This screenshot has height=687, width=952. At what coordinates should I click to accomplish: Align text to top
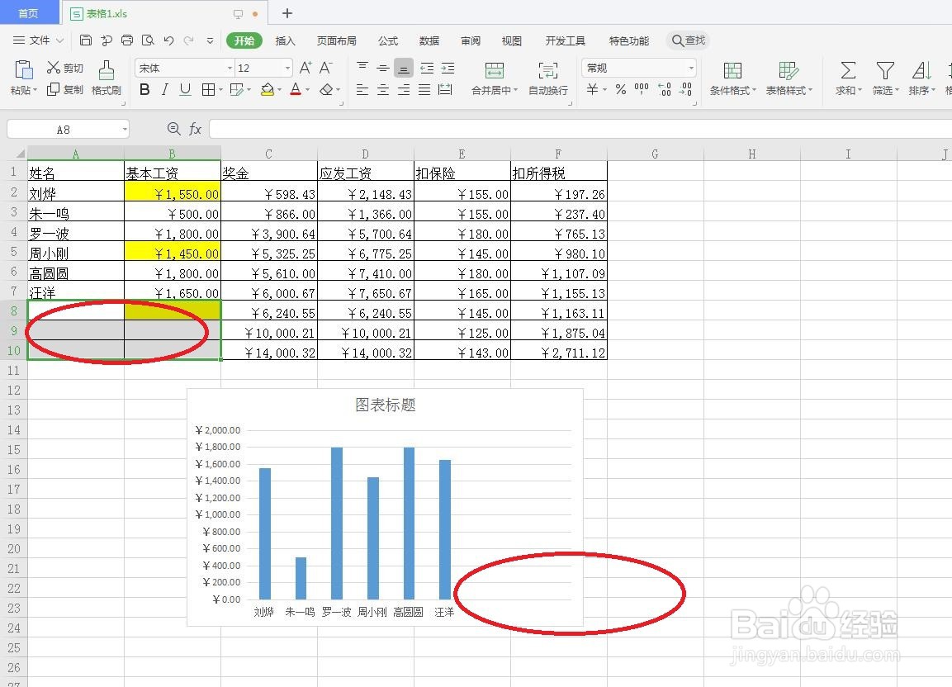click(x=362, y=68)
